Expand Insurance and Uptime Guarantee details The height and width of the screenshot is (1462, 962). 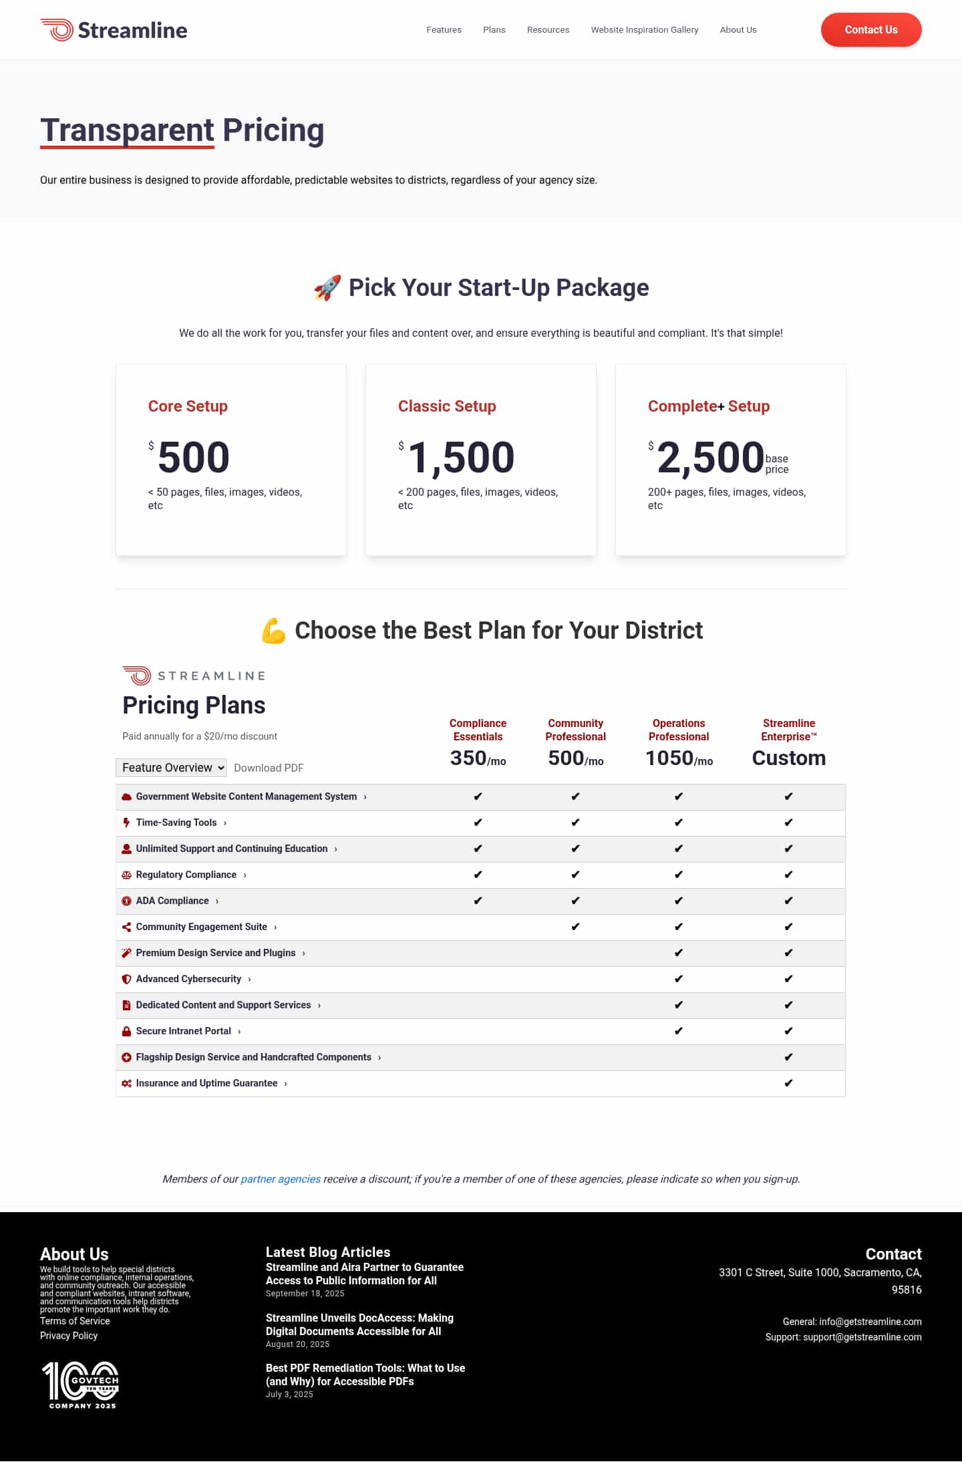206,1084
